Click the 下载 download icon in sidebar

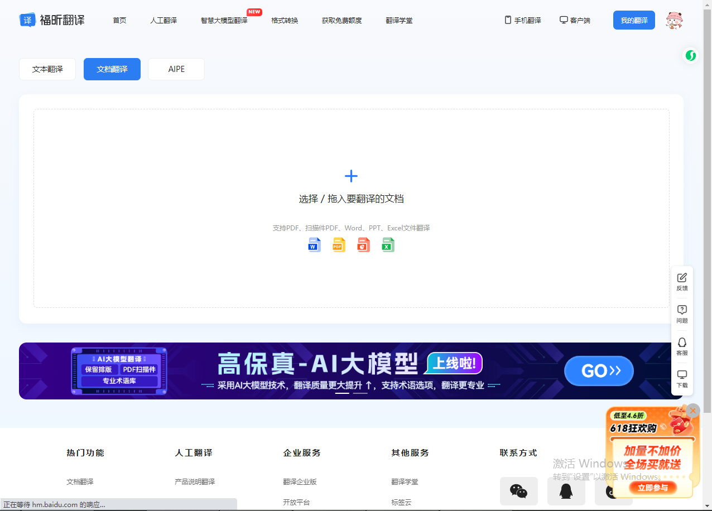682,379
